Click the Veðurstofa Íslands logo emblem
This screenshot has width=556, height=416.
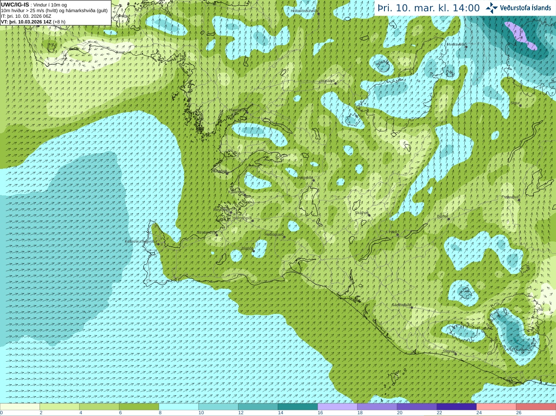coord(492,8)
